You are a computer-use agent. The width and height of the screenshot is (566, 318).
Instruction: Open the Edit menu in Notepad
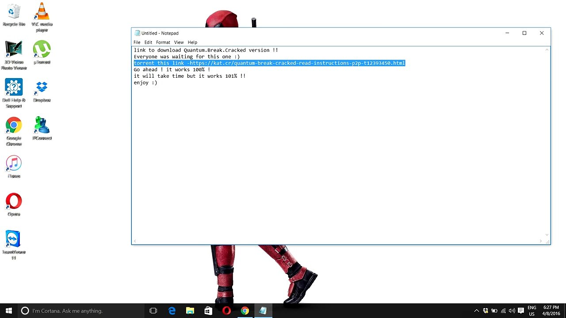point(148,42)
